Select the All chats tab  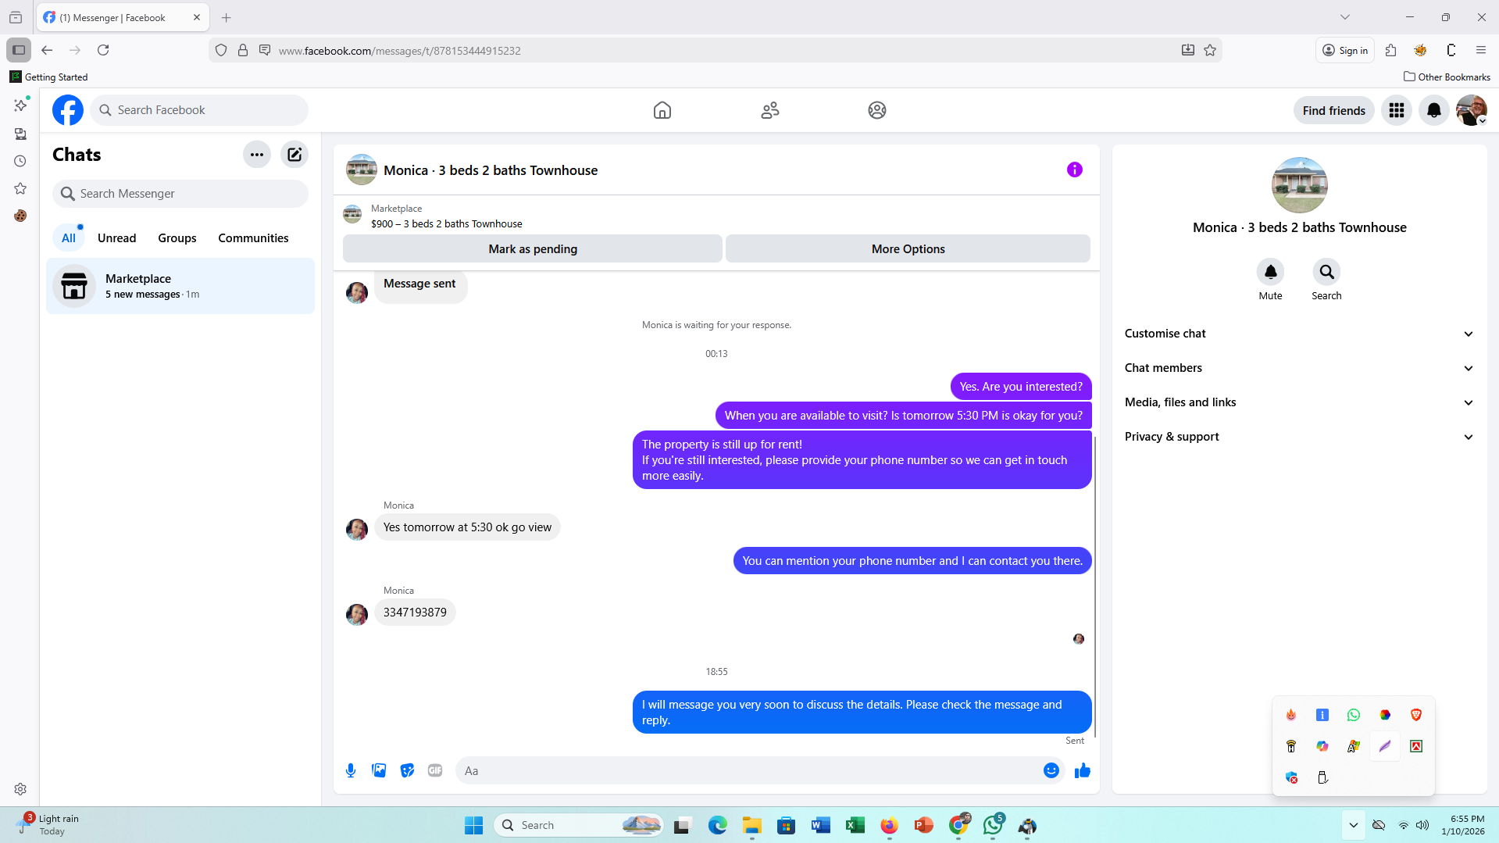pos(69,238)
